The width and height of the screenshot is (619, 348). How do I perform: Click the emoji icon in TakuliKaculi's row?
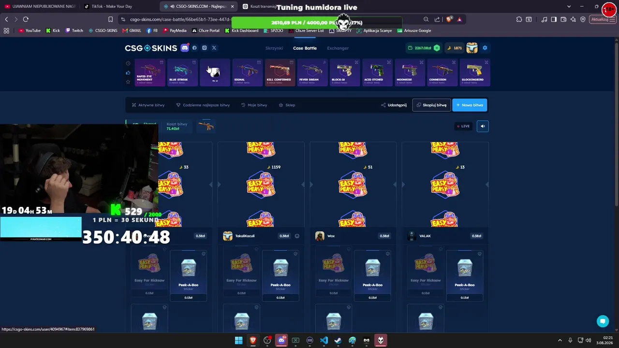point(297,236)
